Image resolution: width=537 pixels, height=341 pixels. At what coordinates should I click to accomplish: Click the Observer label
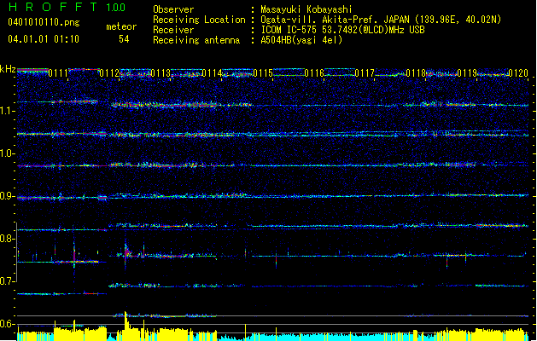pos(173,9)
